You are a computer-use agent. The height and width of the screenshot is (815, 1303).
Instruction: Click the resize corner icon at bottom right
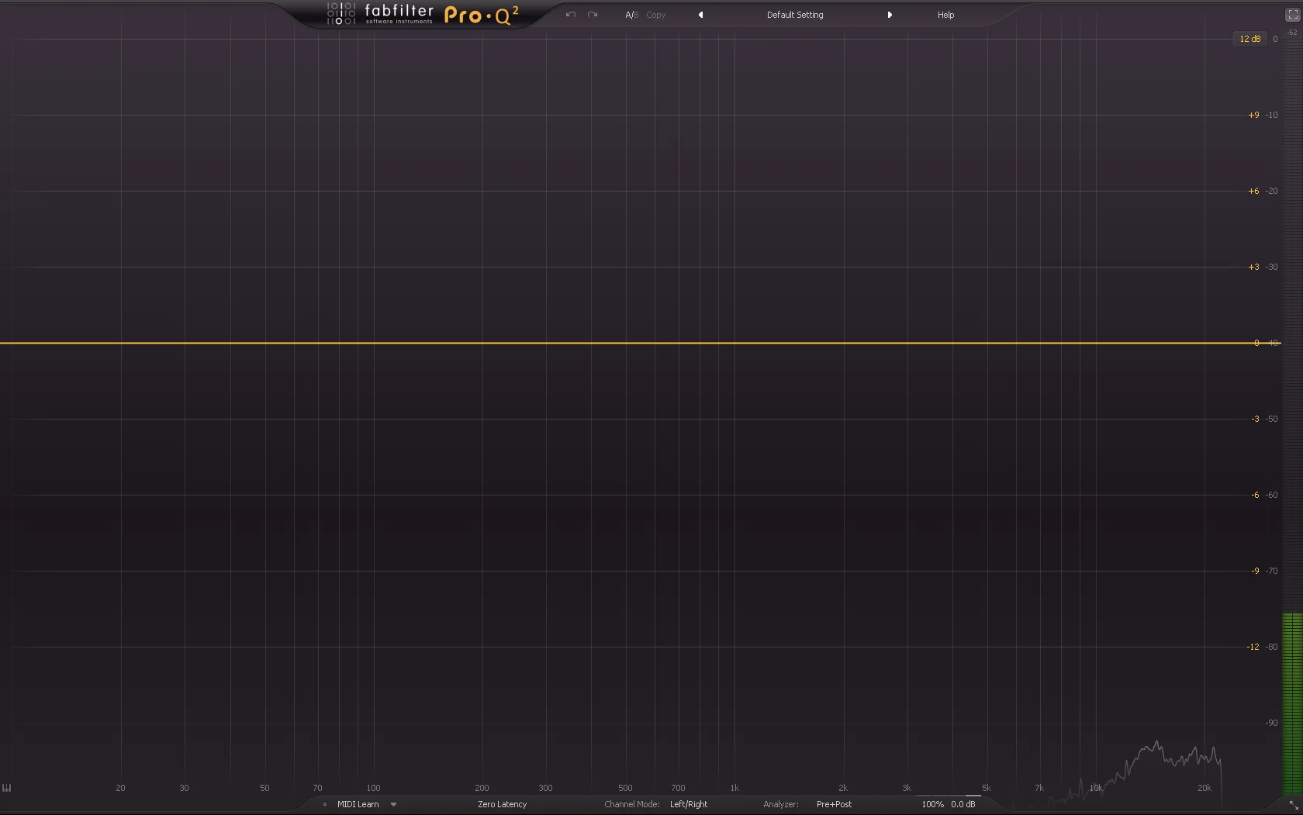[1294, 806]
